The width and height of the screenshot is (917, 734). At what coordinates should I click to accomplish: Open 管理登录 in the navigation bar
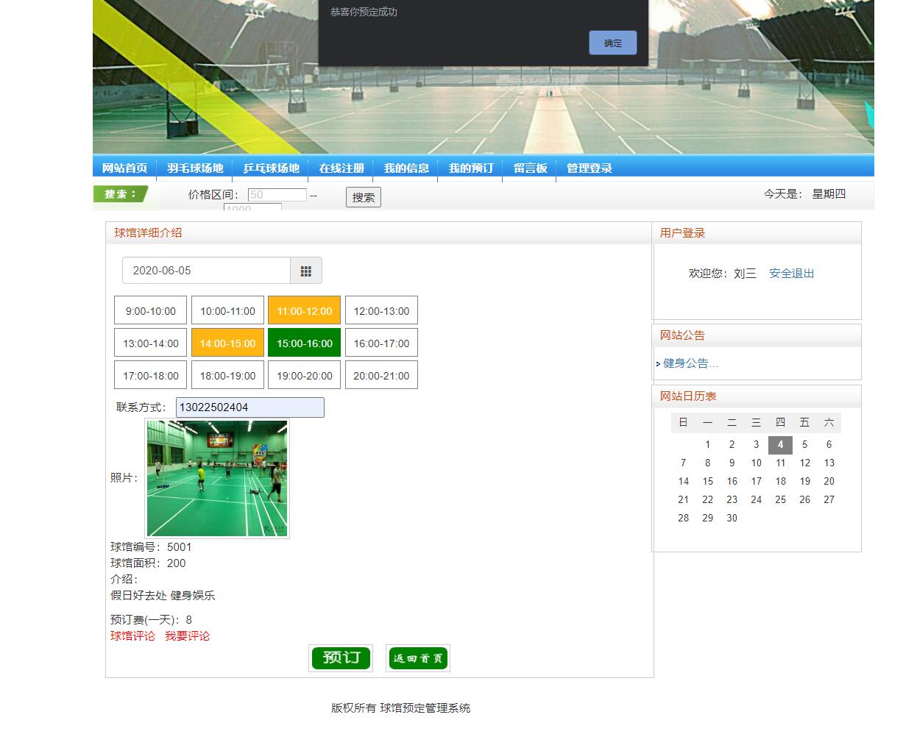588,168
